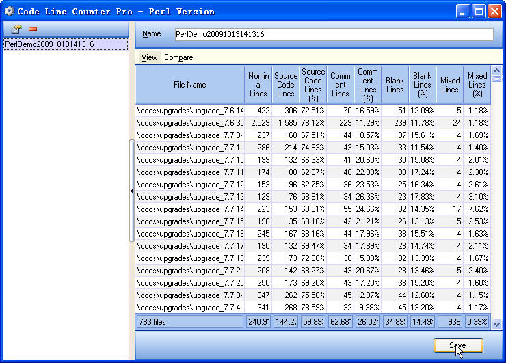
Task: Sort by File Name column header
Action: [189, 85]
